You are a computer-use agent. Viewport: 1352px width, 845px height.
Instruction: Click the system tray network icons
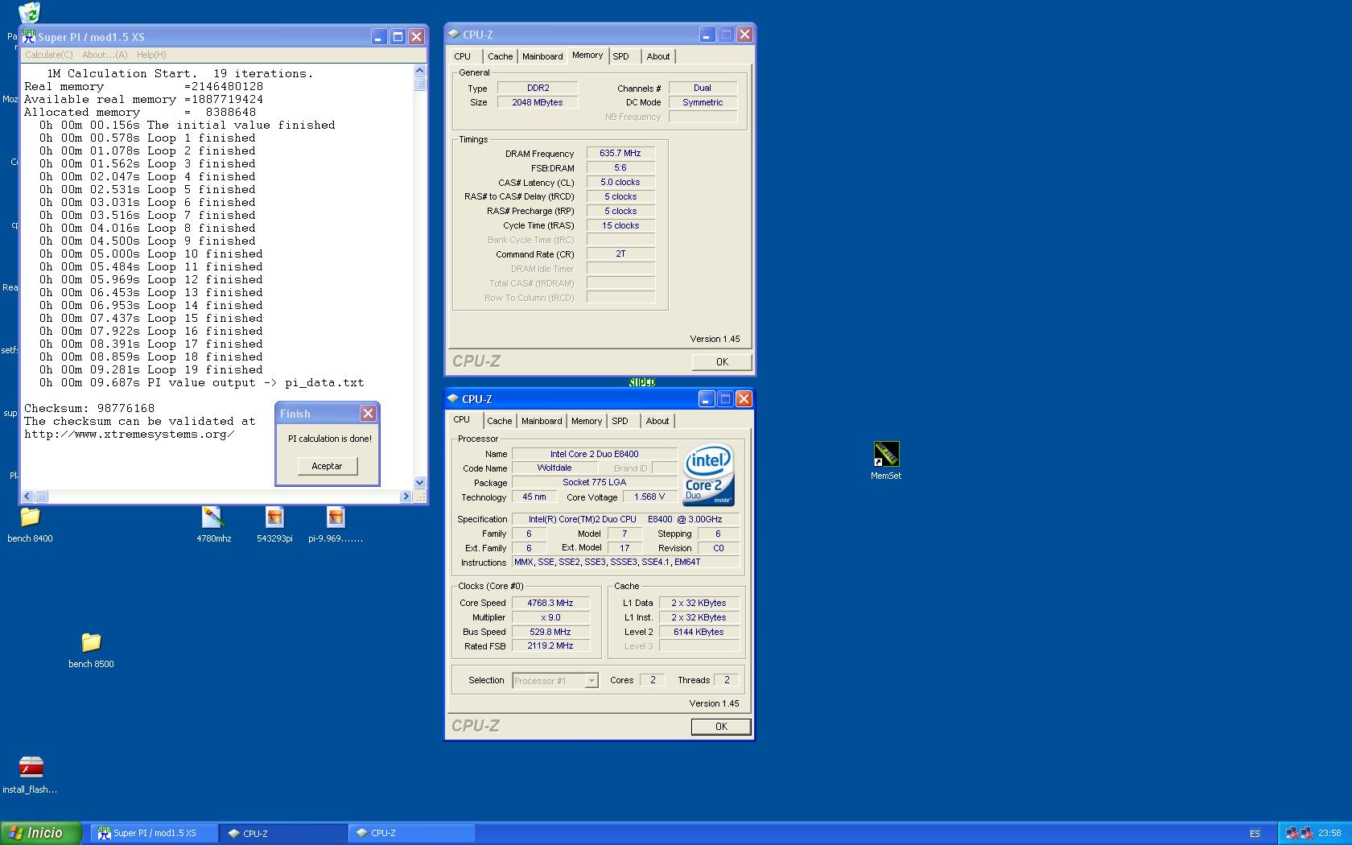coord(1299,833)
